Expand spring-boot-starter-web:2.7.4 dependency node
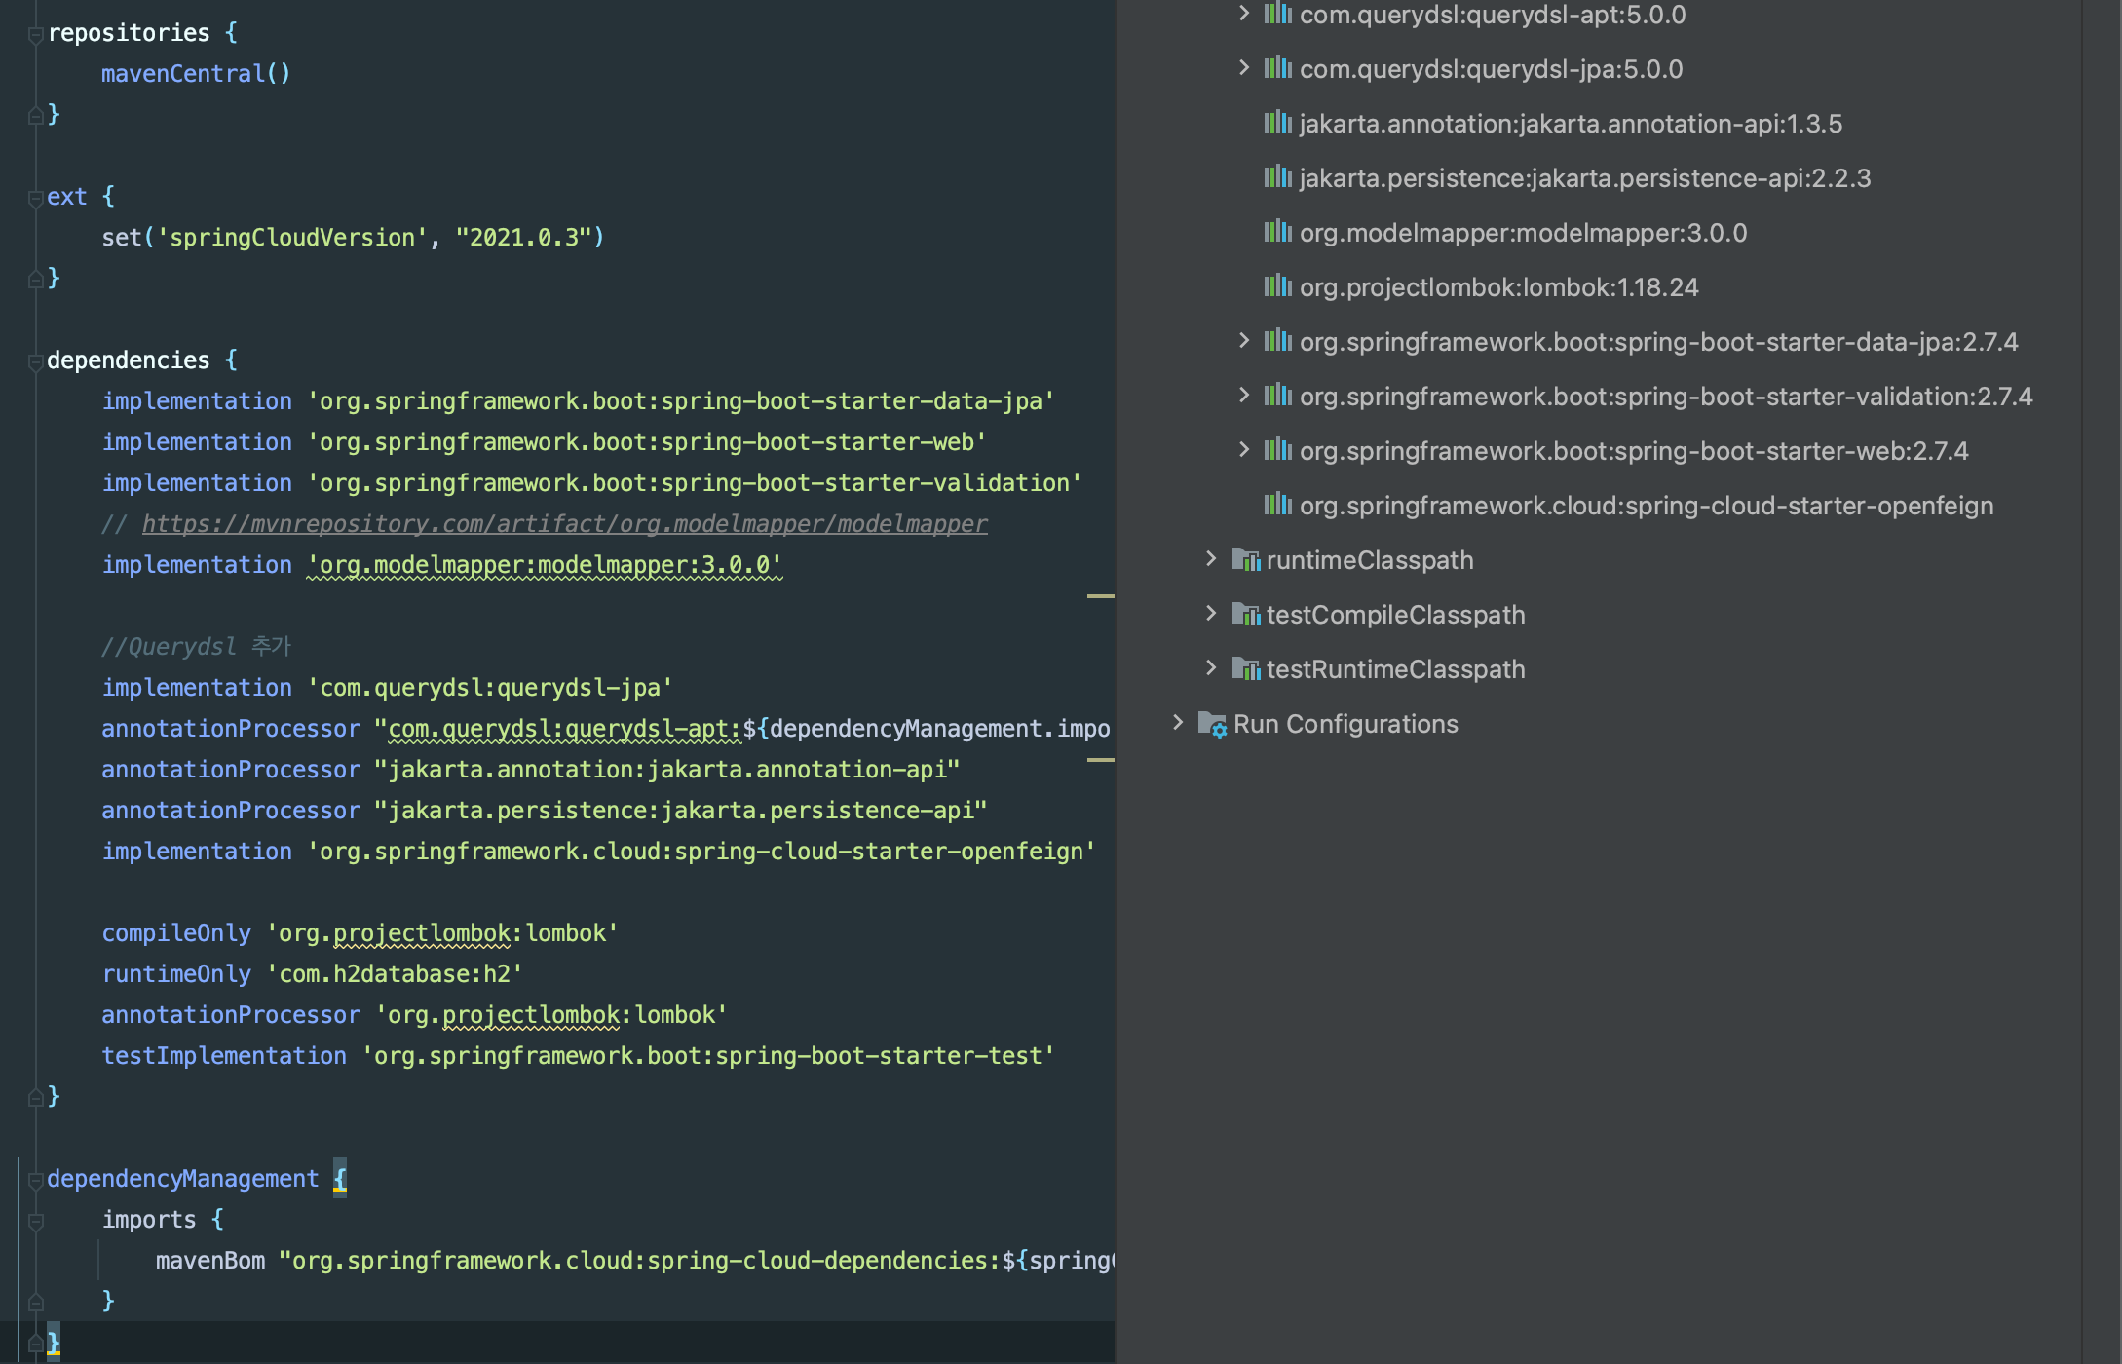Screen dimensions: 2122x1364 click(1243, 450)
